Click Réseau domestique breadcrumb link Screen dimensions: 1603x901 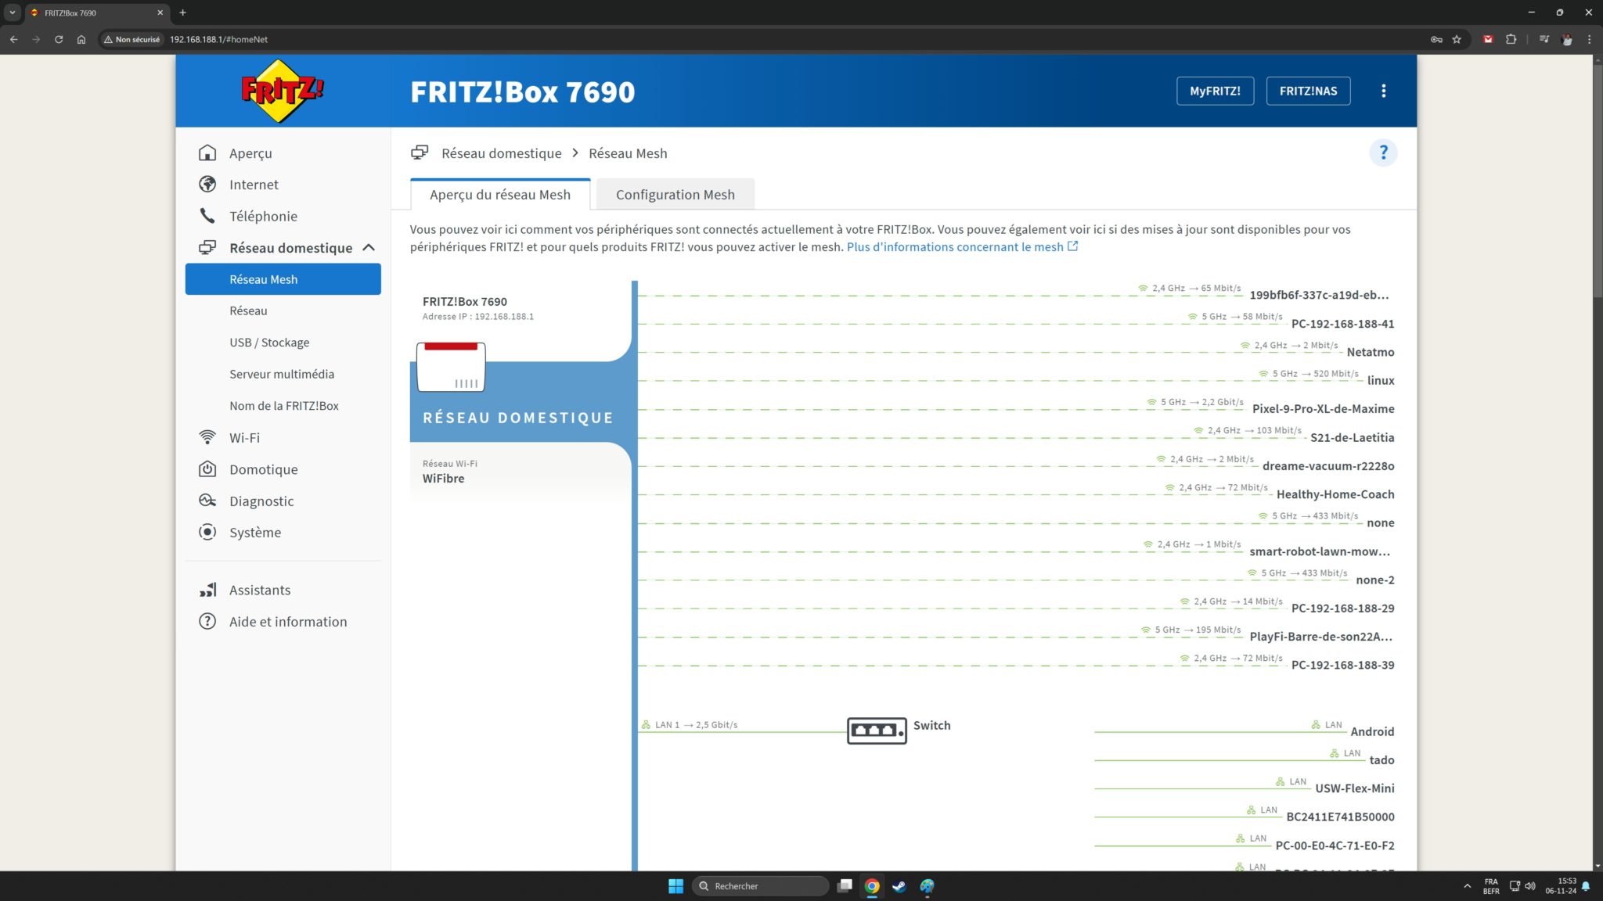click(x=502, y=153)
